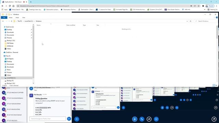Open 3D Objects under This PC
The width and height of the screenshot is (219, 123).
click(x=10, y=59)
